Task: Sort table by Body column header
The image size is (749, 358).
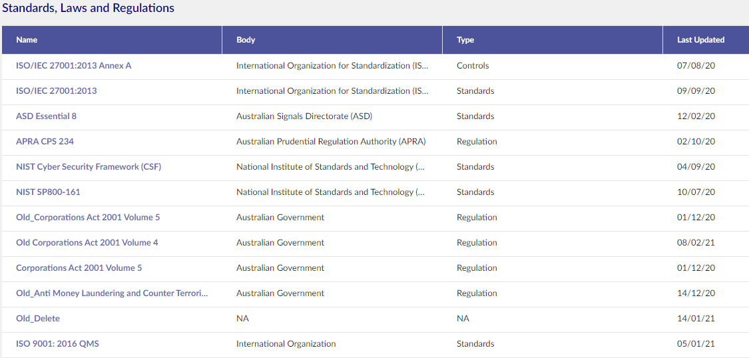Action: click(x=246, y=40)
